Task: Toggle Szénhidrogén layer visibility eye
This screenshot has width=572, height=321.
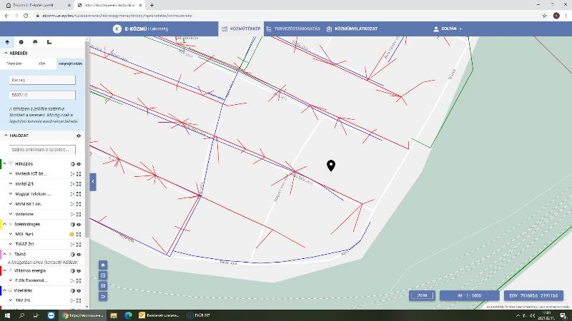Action: pos(79,225)
